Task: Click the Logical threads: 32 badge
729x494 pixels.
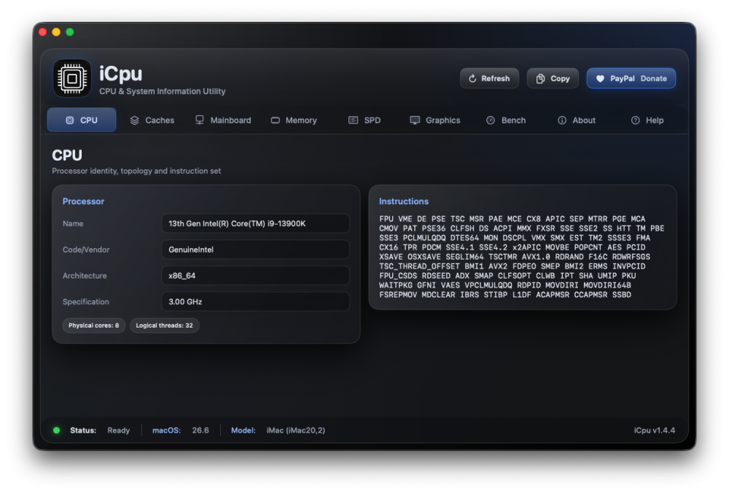Action: coord(165,325)
